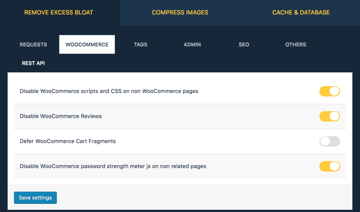
Task: Click the password strength meter setting row
Action: [113, 166]
